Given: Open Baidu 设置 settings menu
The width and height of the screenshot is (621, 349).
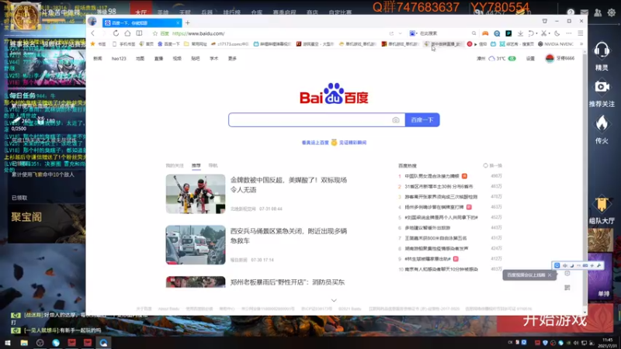Looking at the screenshot, I should pos(530,59).
